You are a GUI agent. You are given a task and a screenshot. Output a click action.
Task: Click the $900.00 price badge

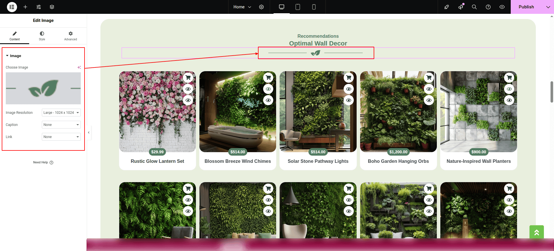pos(479,152)
